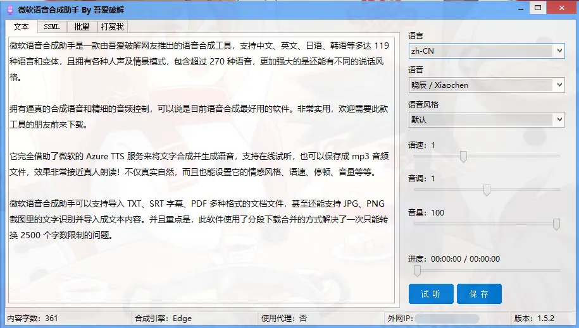Switch to the 文本 tab
Image resolution: width=579 pixels, height=328 pixels.
click(21, 27)
